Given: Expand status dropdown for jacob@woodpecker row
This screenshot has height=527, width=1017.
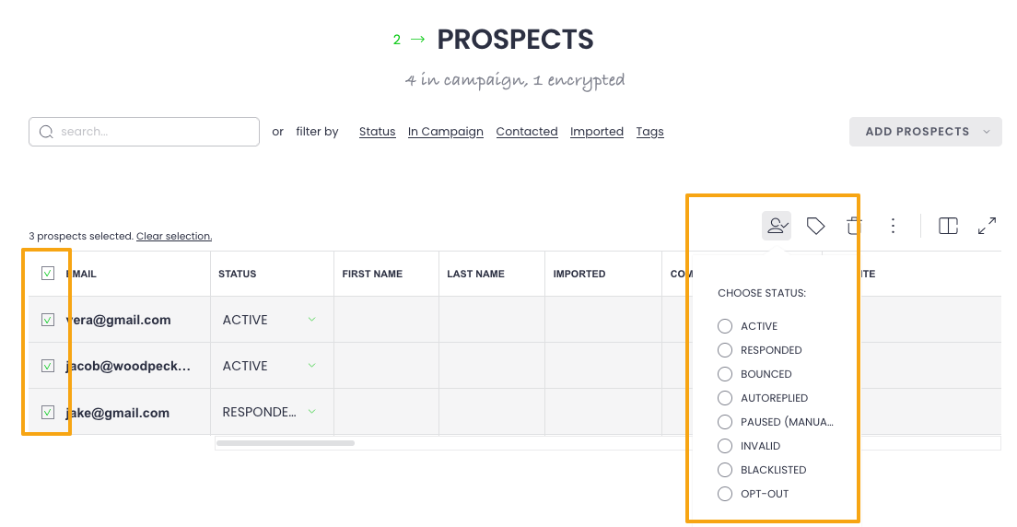Looking at the screenshot, I should click(x=311, y=366).
